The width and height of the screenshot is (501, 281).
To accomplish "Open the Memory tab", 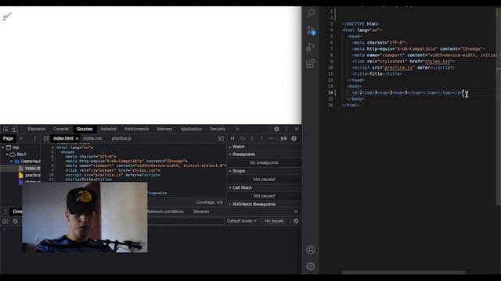I will click(x=164, y=129).
